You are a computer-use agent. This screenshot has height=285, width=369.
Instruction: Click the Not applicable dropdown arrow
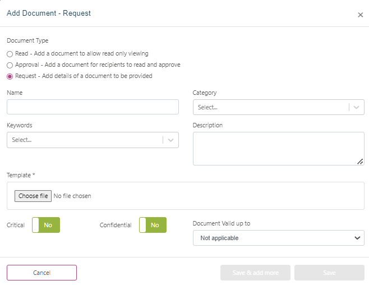[x=357, y=238]
